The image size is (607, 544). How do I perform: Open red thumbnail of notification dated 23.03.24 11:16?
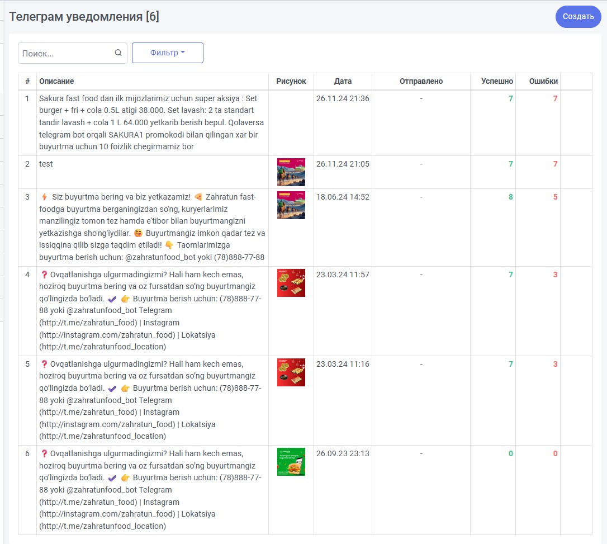click(291, 372)
